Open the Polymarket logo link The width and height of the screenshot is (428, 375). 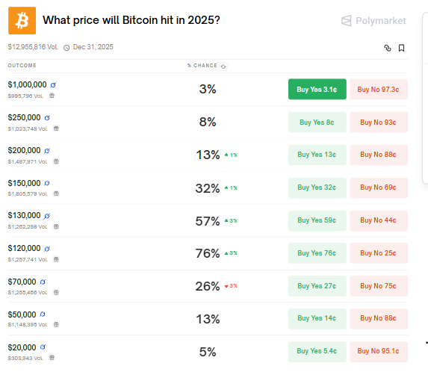pos(373,21)
